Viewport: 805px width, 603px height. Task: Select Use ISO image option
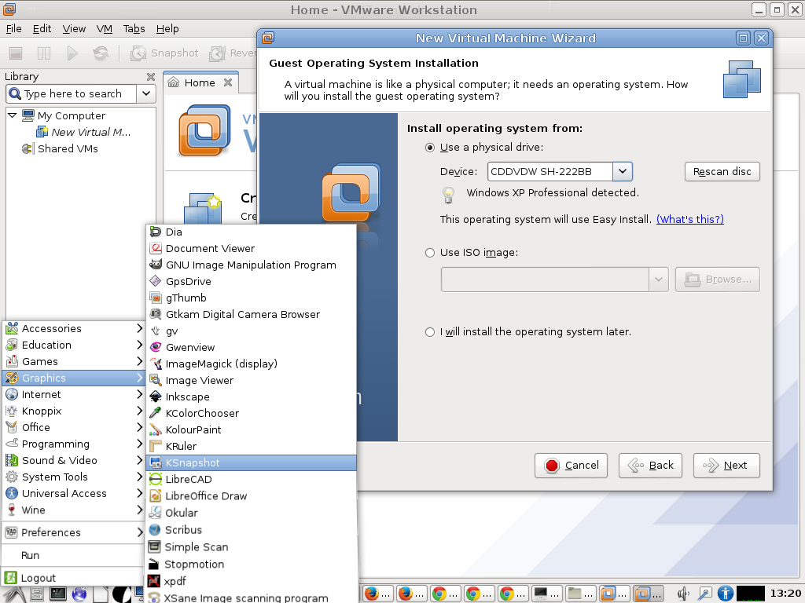click(430, 253)
